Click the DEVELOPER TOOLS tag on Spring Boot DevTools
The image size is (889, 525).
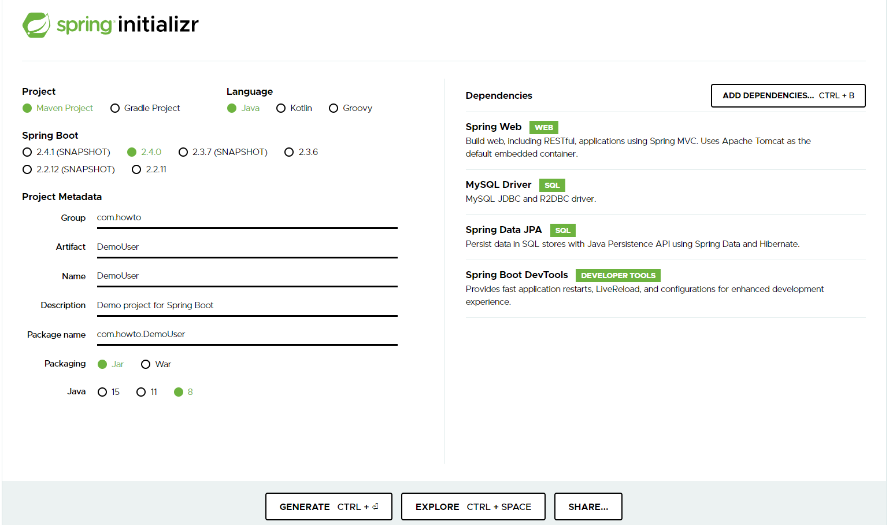[x=617, y=275]
